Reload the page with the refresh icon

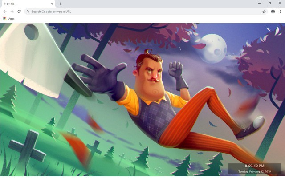(x=19, y=12)
